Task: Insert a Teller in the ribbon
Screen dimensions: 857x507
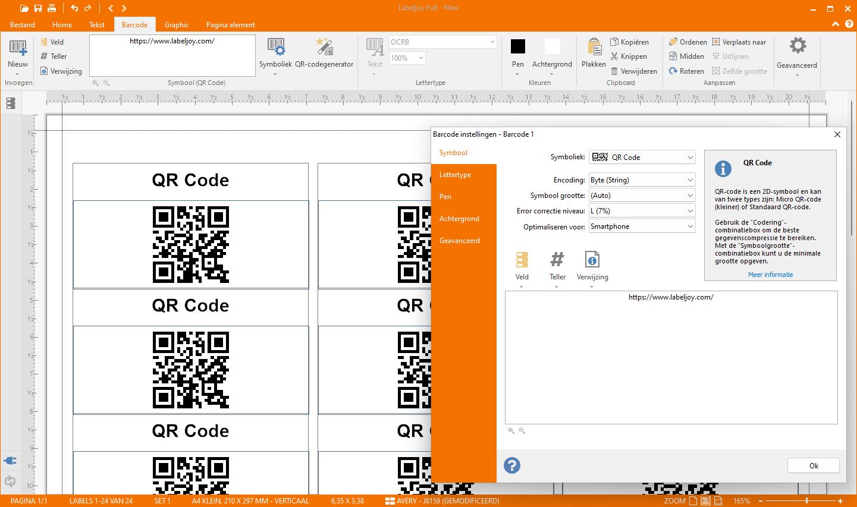Action: (x=54, y=56)
